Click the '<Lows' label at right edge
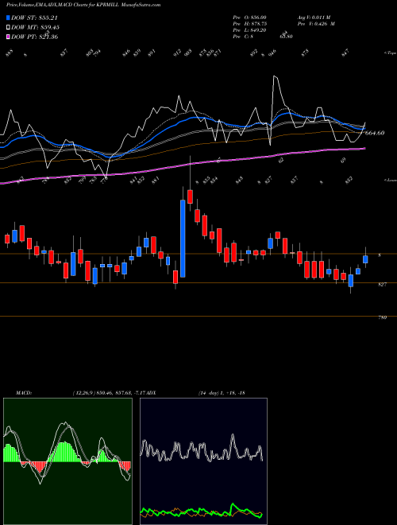 (390, 180)
